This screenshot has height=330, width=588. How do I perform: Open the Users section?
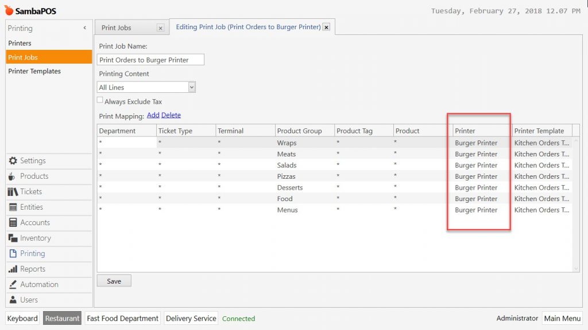click(29, 300)
